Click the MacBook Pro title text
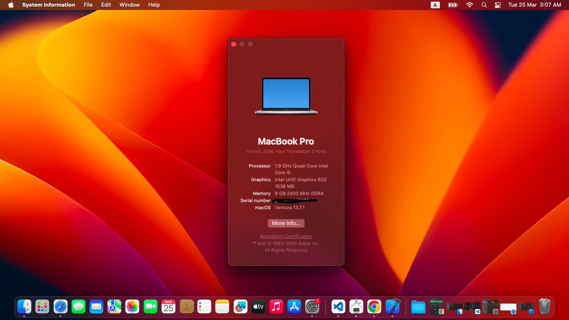 coord(286,141)
